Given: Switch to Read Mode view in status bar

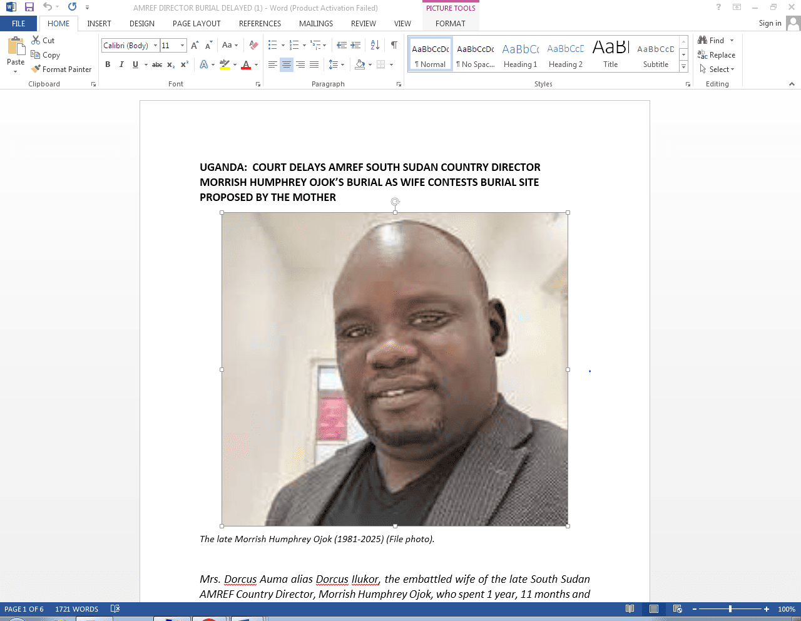Looking at the screenshot, I should 630,609.
